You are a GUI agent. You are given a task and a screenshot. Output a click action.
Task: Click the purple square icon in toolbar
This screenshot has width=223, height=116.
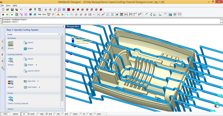(26, 14)
